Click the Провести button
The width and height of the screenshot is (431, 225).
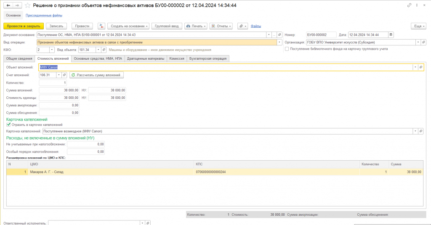(82, 26)
